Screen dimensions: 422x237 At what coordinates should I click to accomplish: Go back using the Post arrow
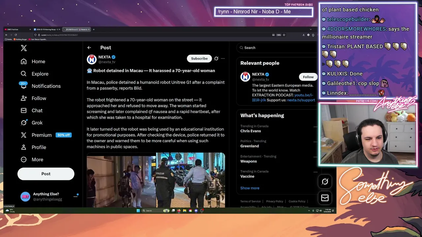[x=89, y=48]
